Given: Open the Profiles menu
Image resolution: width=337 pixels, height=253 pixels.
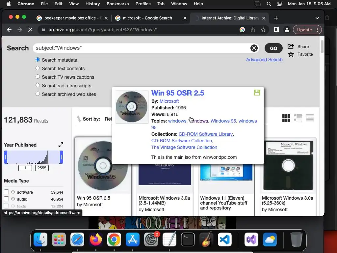Looking at the screenshot, I should (x=143, y=4).
